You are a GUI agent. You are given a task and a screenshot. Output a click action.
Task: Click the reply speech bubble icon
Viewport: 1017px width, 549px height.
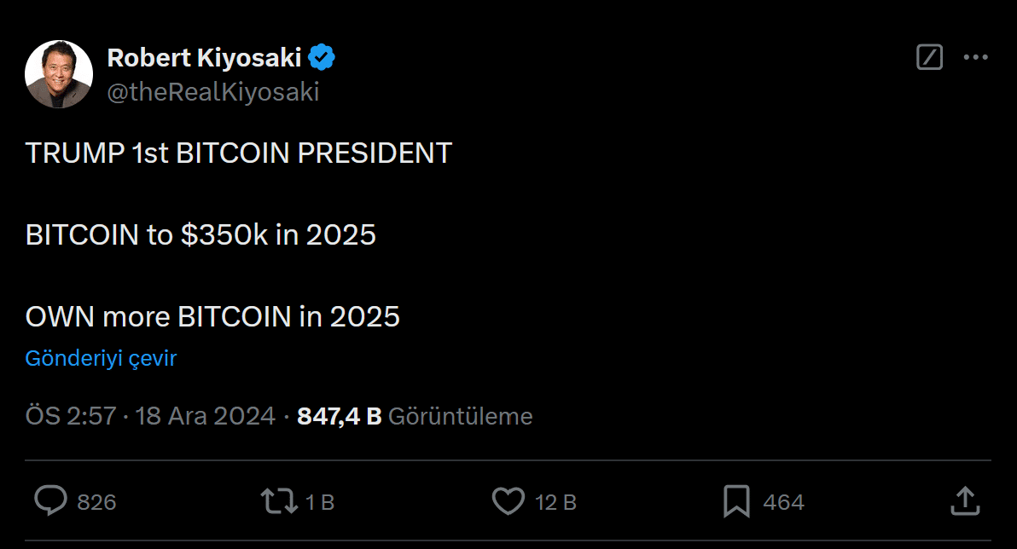pos(50,501)
